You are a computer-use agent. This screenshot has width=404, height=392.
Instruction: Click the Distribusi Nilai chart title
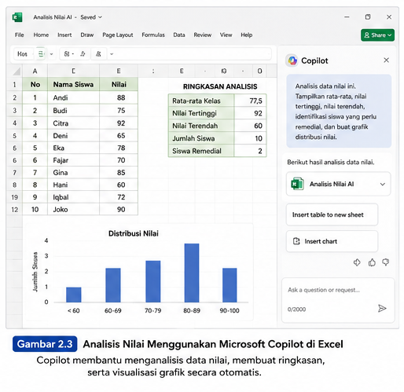134,233
